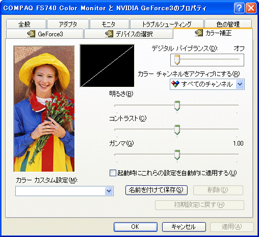Open the すべてのチャンネル dropdown arrow
The height and width of the screenshot is (237, 259).
tap(240, 84)
